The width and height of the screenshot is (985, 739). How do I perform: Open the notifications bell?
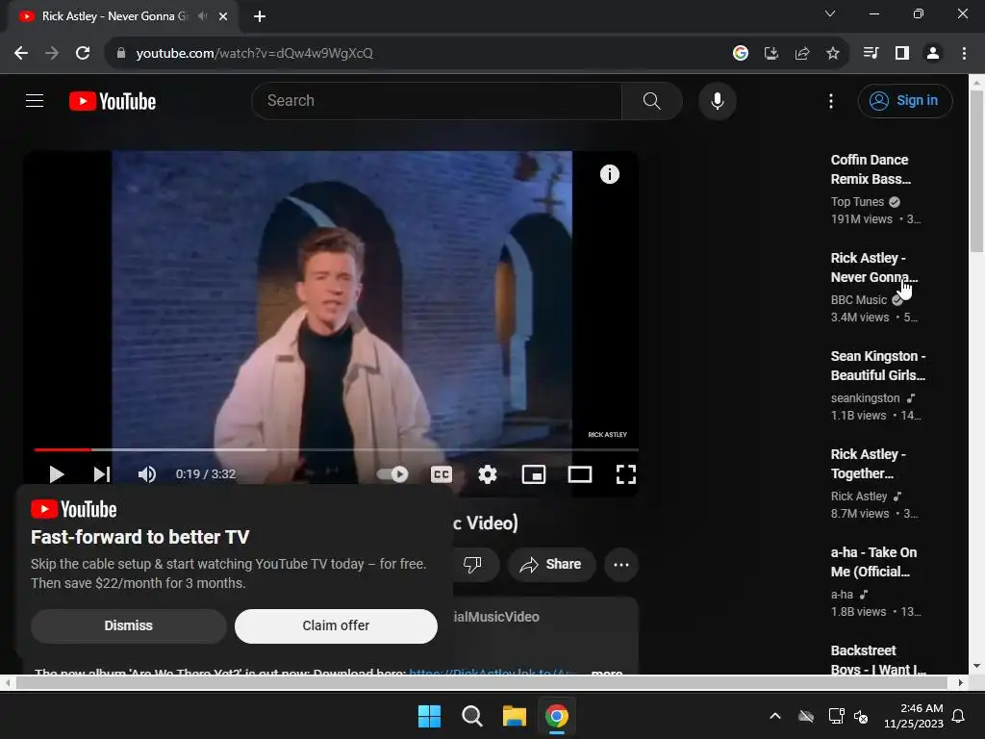pyautogui.click(x=959, y=716)
